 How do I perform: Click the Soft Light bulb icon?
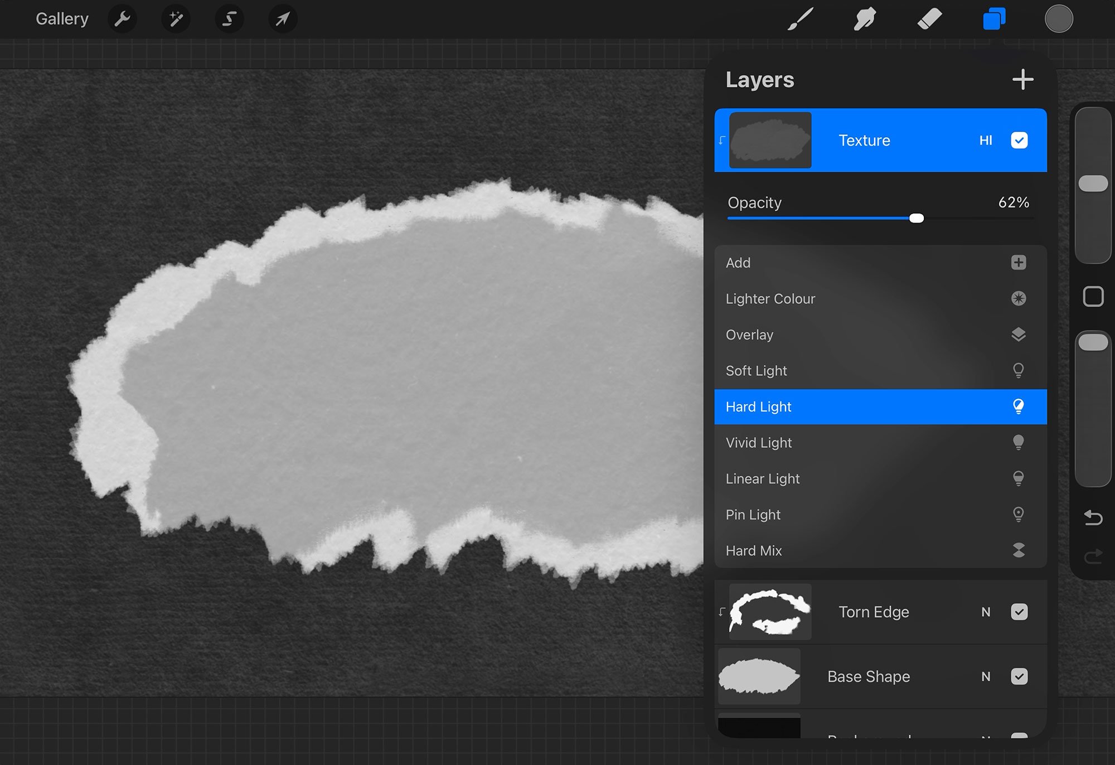click(1019, 370)
